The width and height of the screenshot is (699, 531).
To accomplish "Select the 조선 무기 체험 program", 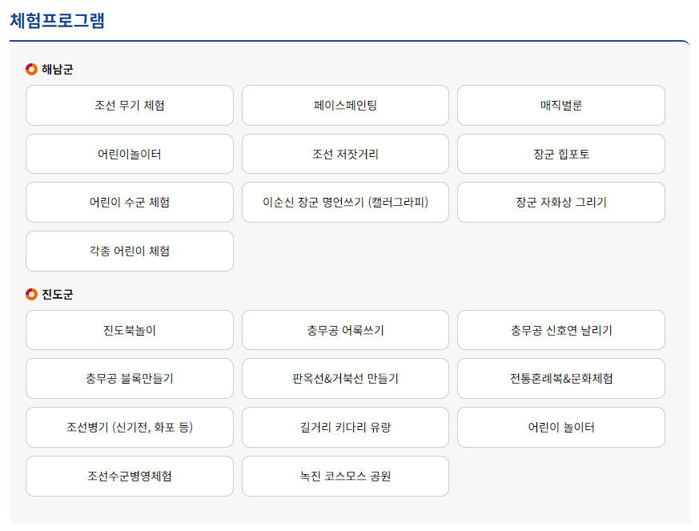I will [129, 105].
